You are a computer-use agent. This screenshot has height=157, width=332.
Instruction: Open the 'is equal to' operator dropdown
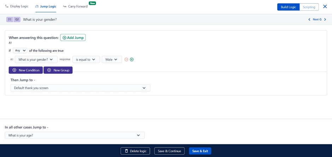(x=86, y=59)
